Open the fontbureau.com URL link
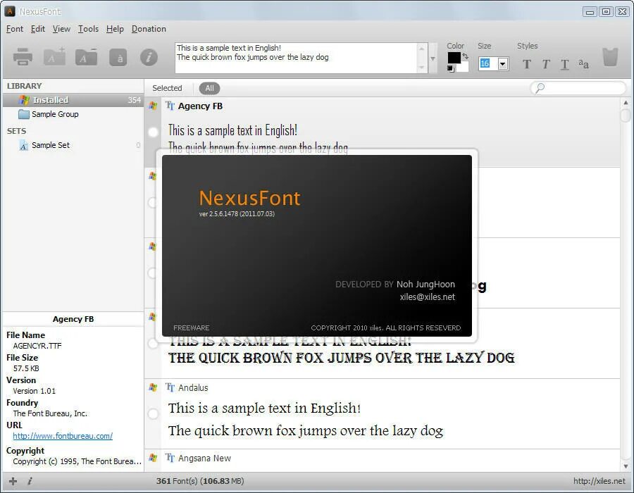Viewport: 634px width, 493px height. pos(63,436)
